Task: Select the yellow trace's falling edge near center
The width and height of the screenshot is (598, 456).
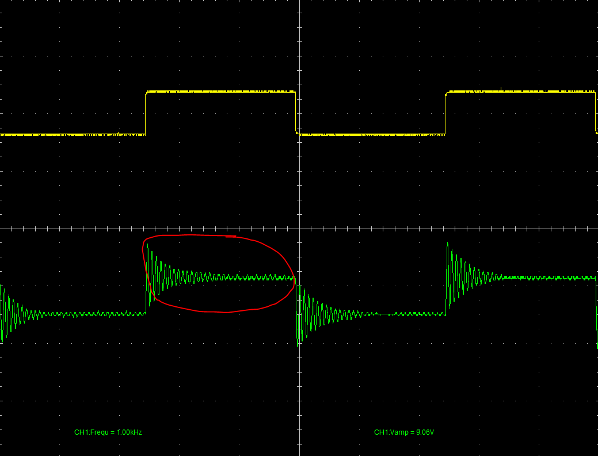Action: tap(296, 113)
